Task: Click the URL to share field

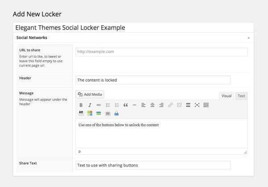Action: (161, 52)
